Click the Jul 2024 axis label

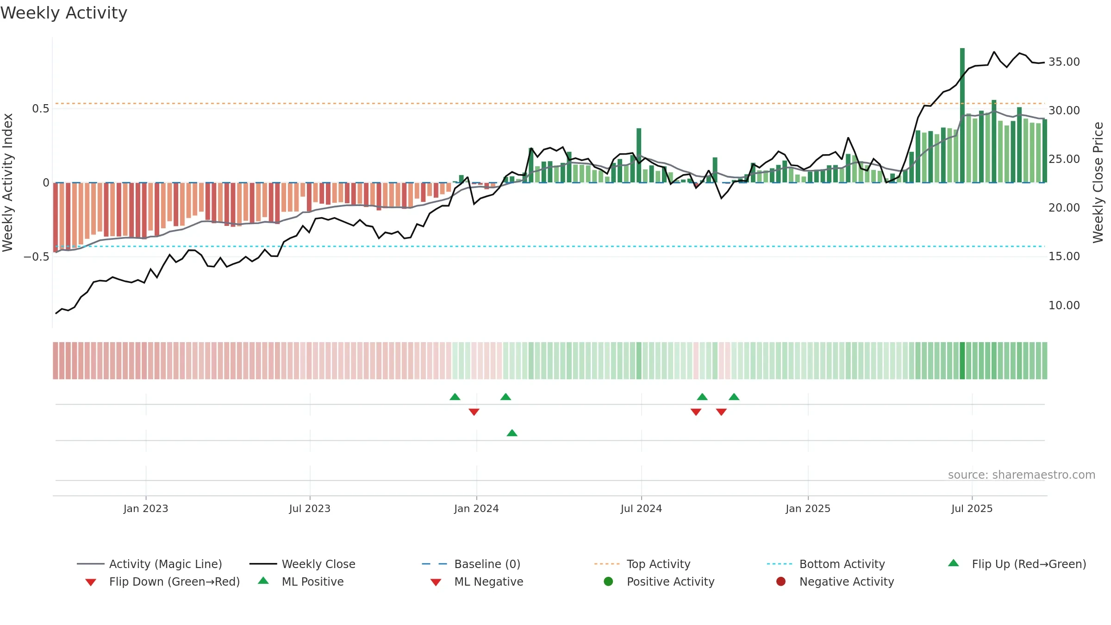(641, 508)
